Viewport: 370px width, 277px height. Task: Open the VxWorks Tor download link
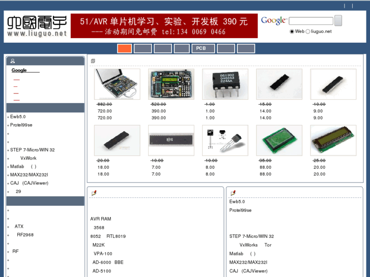click(x=255, y=245)
